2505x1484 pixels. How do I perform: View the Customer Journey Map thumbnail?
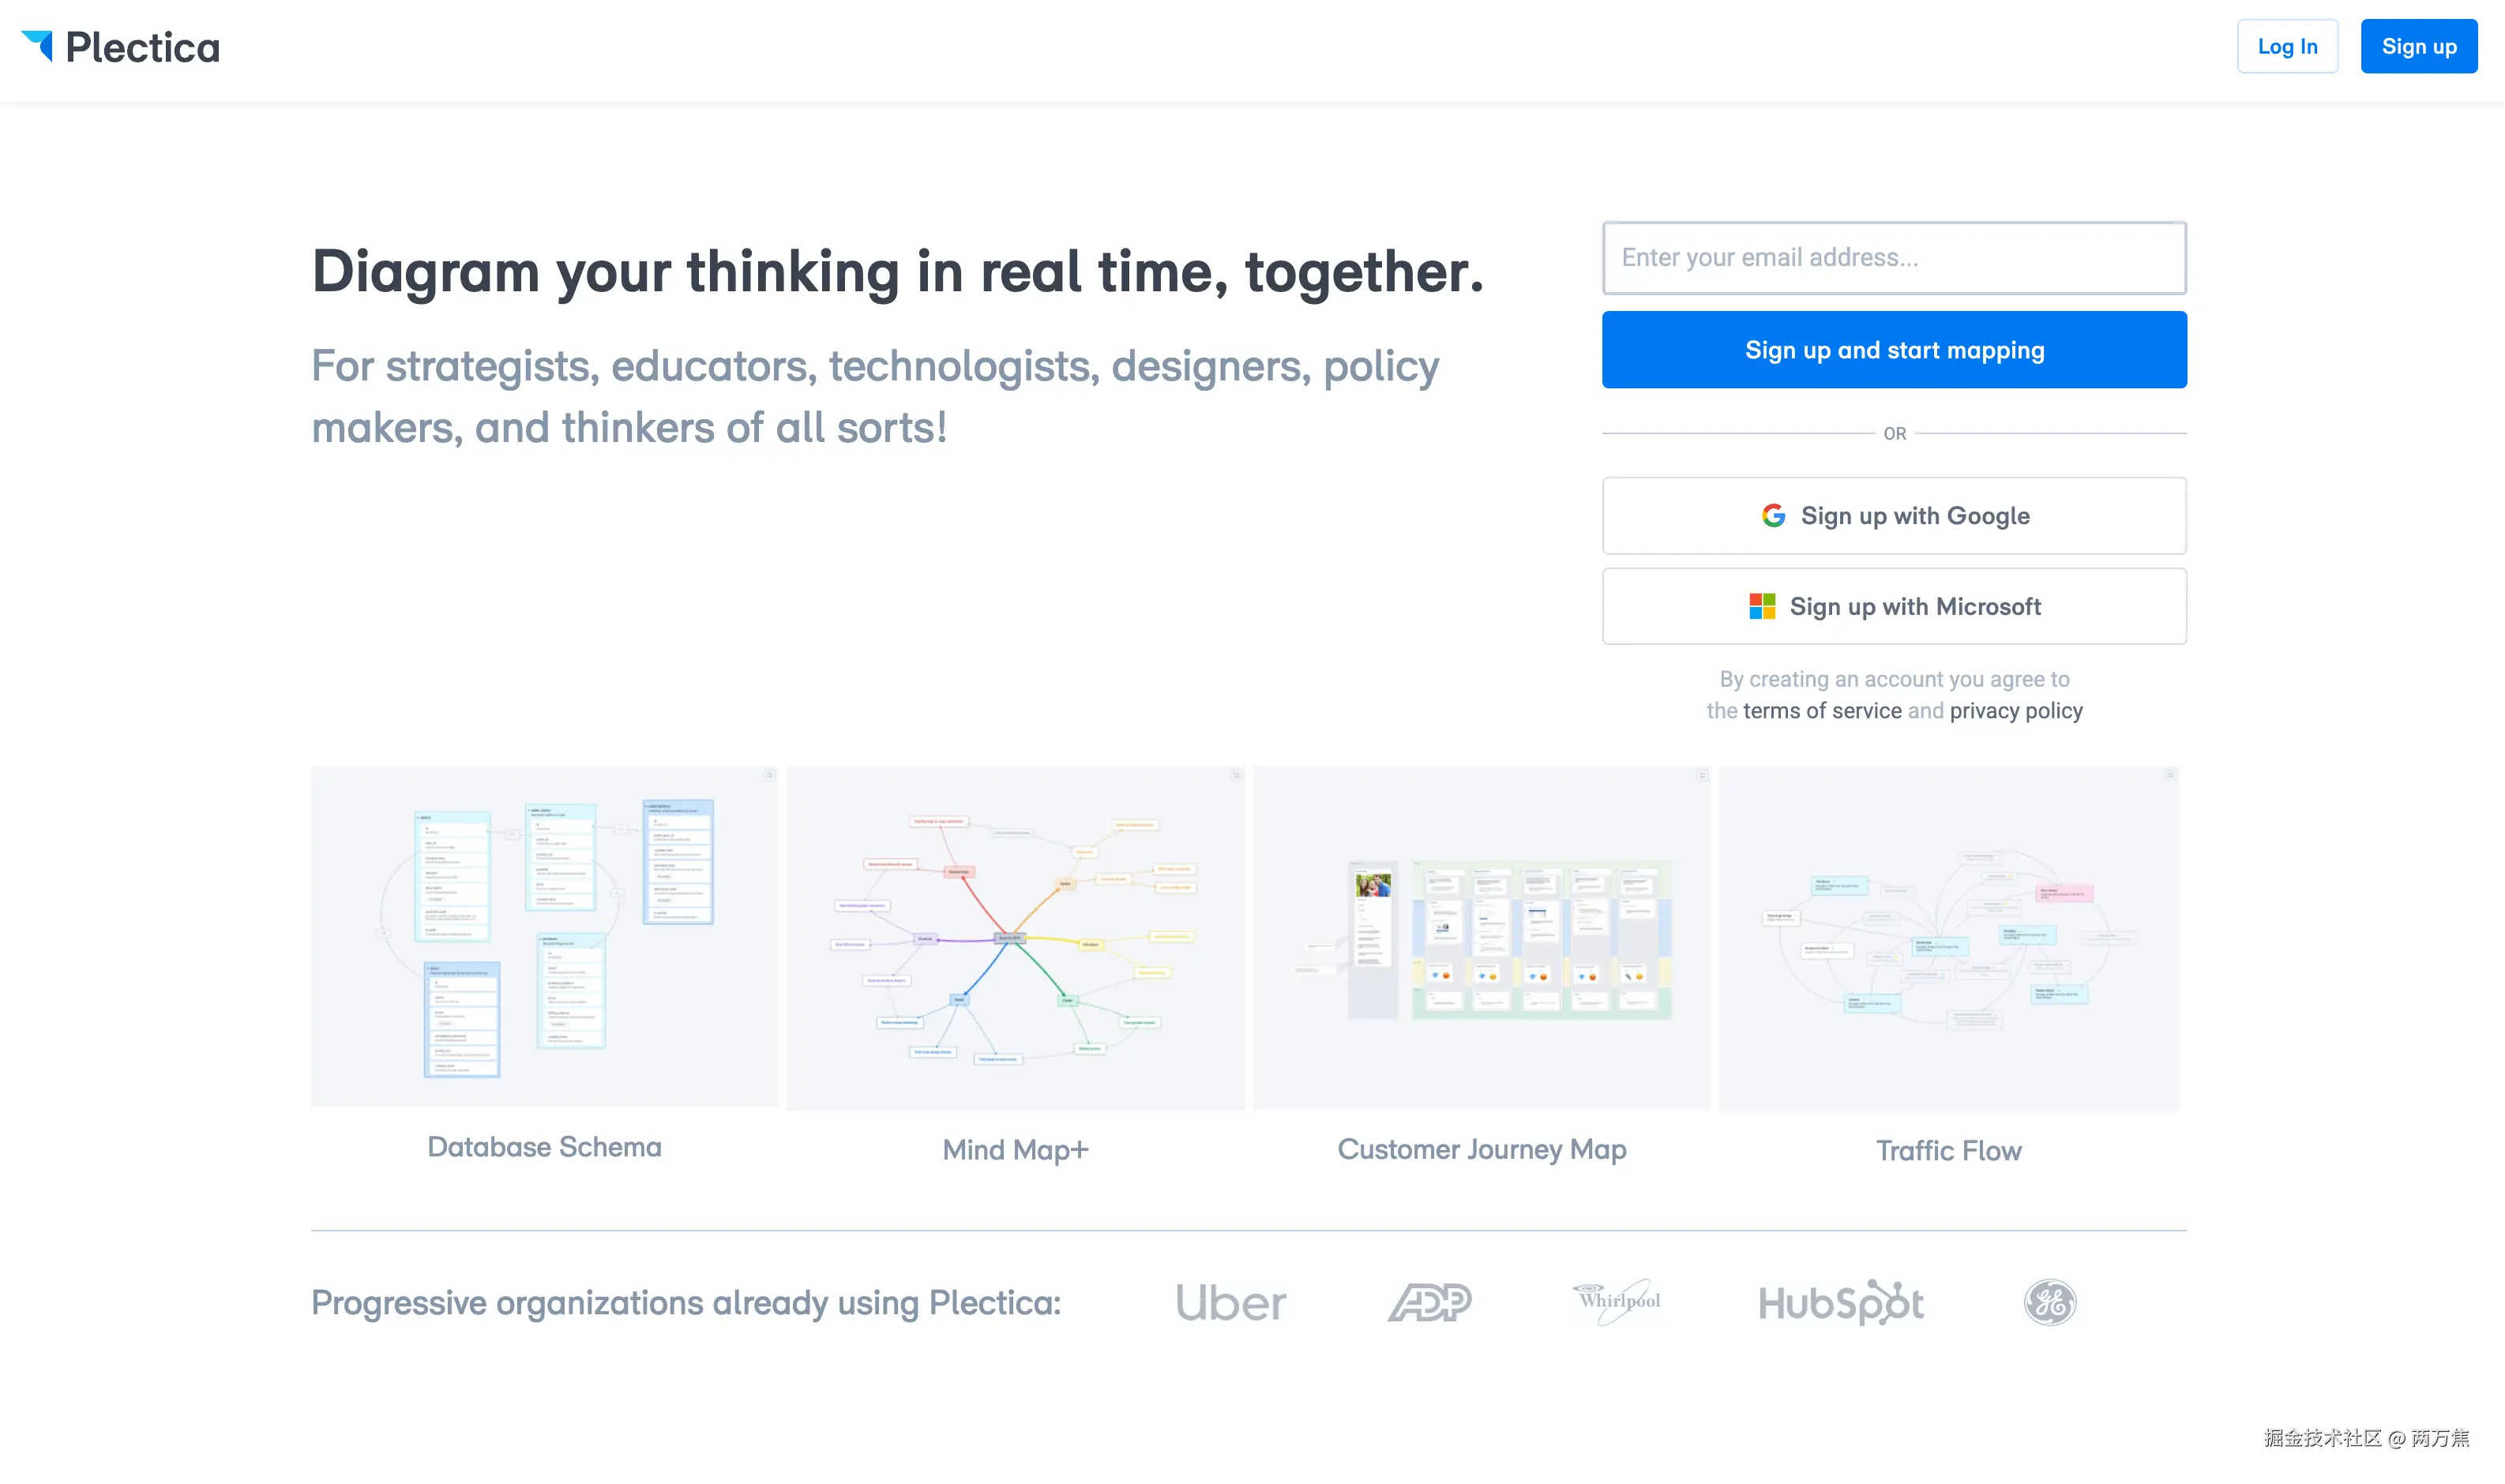(1482, 938)
